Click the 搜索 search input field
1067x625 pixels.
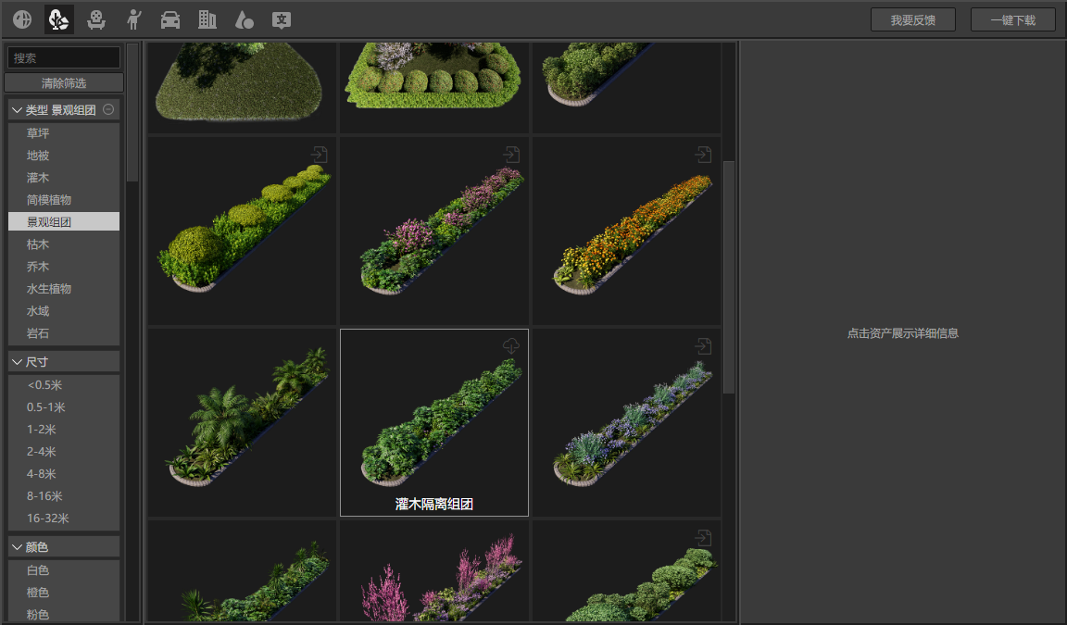pos(63,57)
